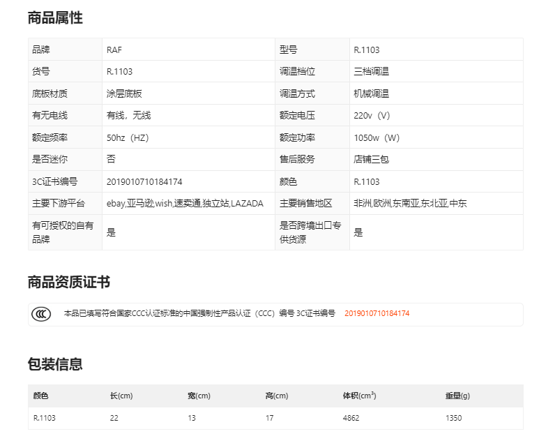Click the 体积(cm³) column header
The image size is (539, 443).
(359, 396)
